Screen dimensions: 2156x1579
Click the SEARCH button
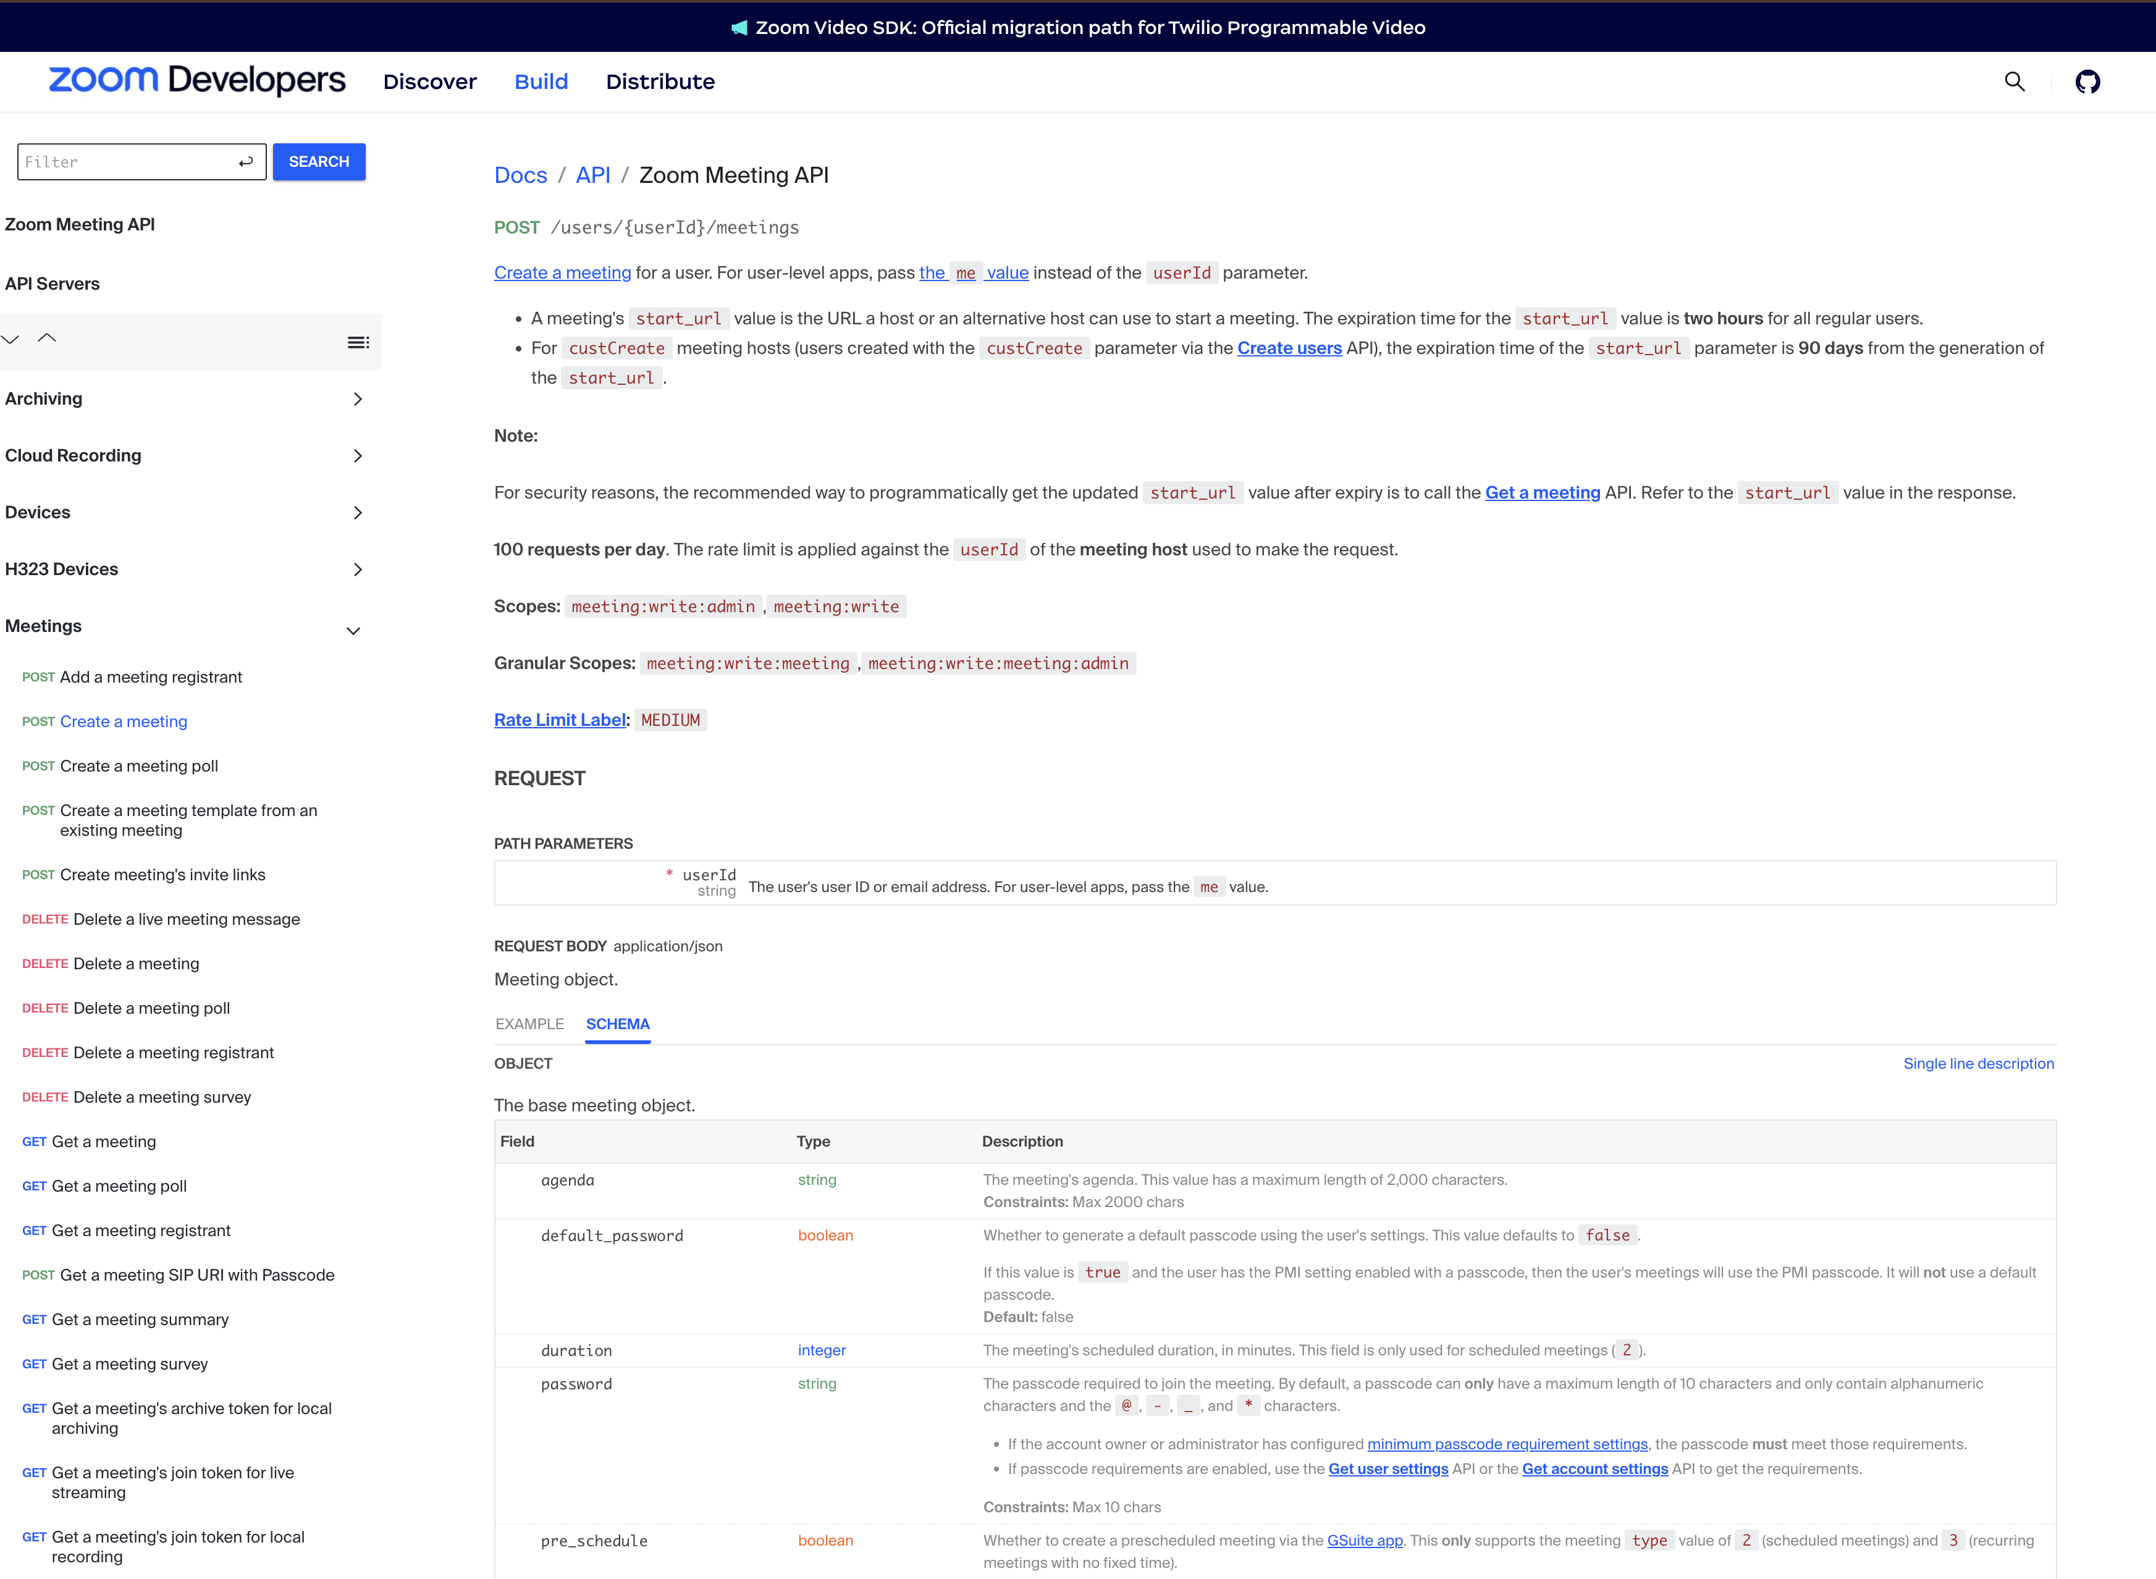click(x=319, y=161)
